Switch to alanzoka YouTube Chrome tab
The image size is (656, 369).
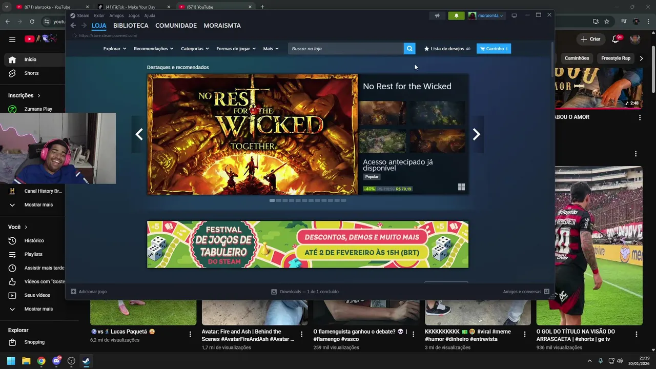(52, 7)
